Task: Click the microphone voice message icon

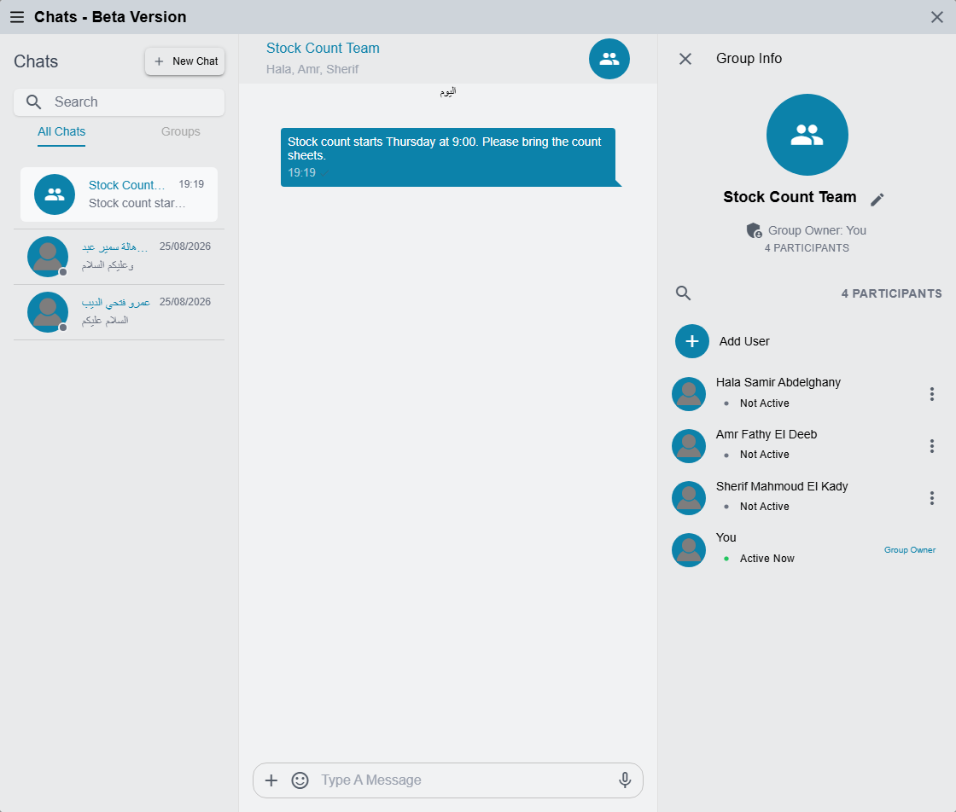Action: click(x=625, y=780)
